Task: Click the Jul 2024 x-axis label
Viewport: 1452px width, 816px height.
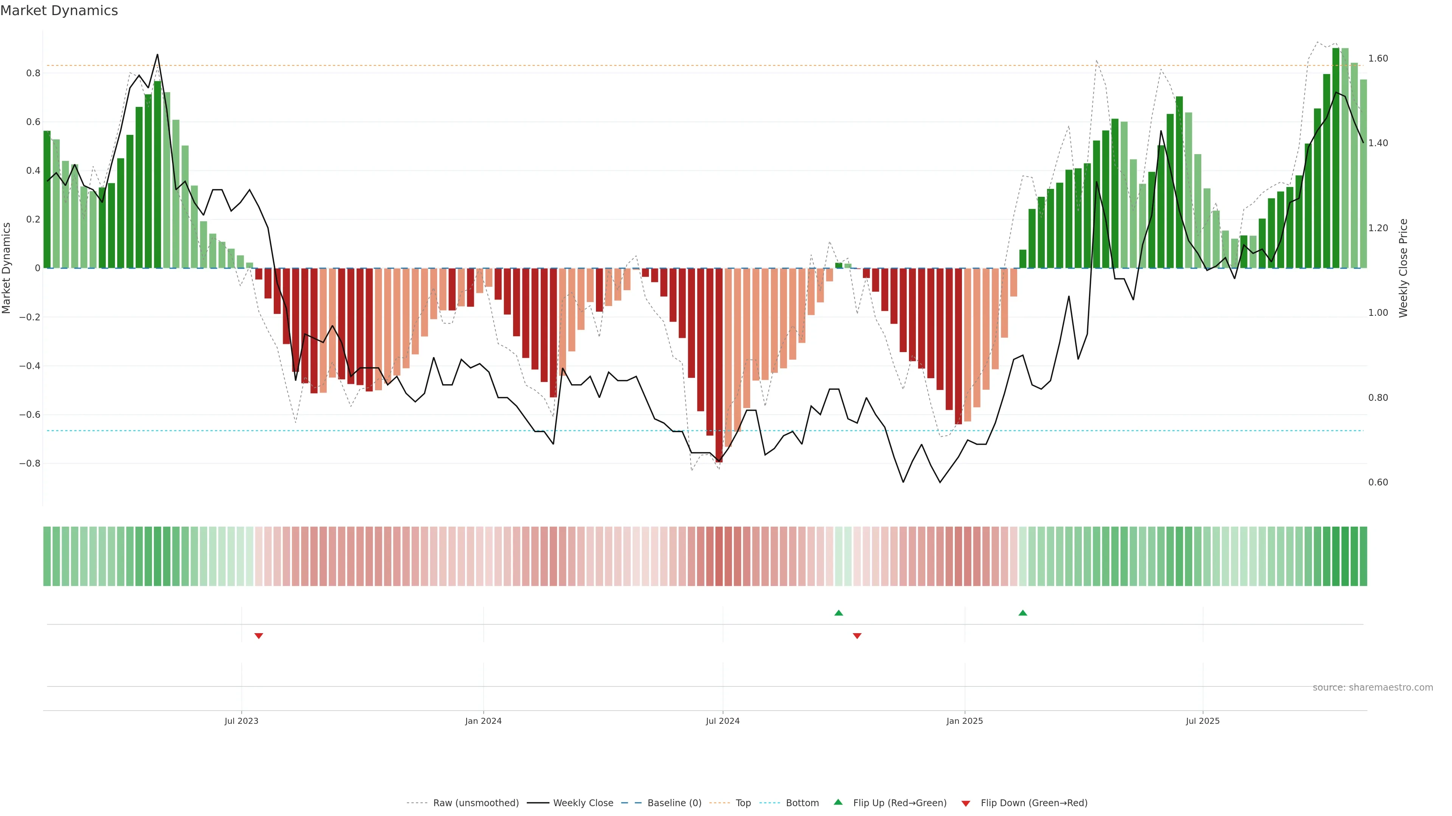Action: (x=723, y=721)
